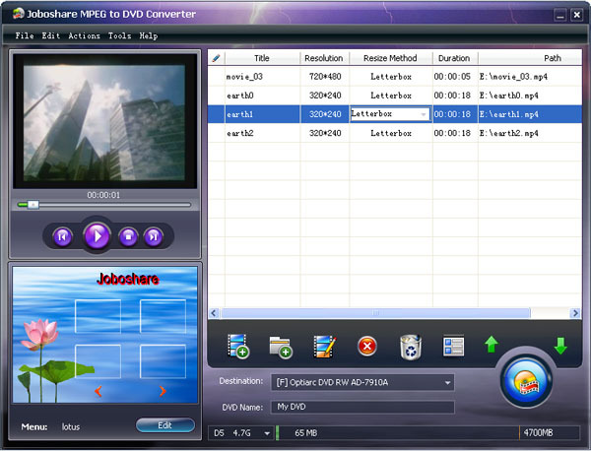Image resolution: width=591 pixels, height=451 pixels.
Task: Sort by the Title column header
Action: pyautogui.click(x=262, y=58)
